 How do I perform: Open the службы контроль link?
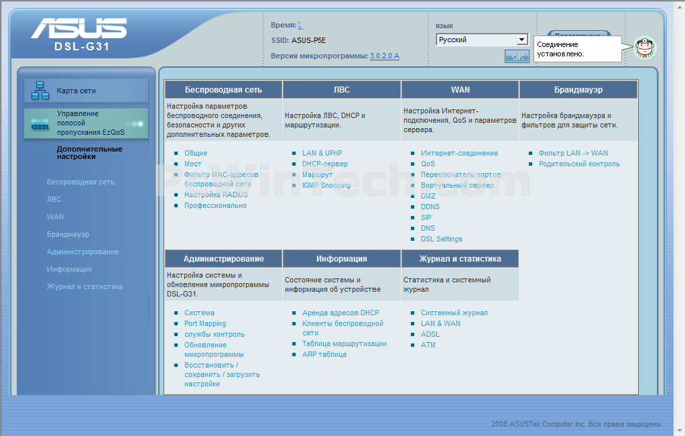click(214, 335)
